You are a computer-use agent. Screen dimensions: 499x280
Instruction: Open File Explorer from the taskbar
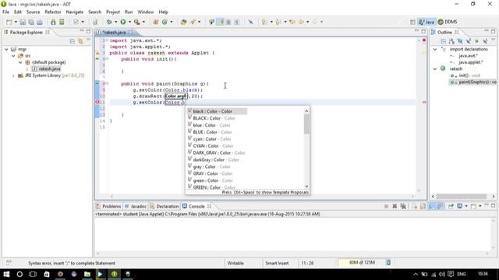pyautogui.click(x=87, y=274)
